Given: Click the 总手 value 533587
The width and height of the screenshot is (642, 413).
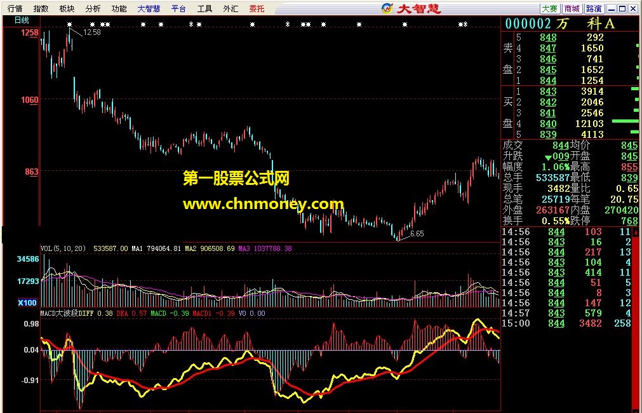Looking at the screenshot, I should 552,177.
